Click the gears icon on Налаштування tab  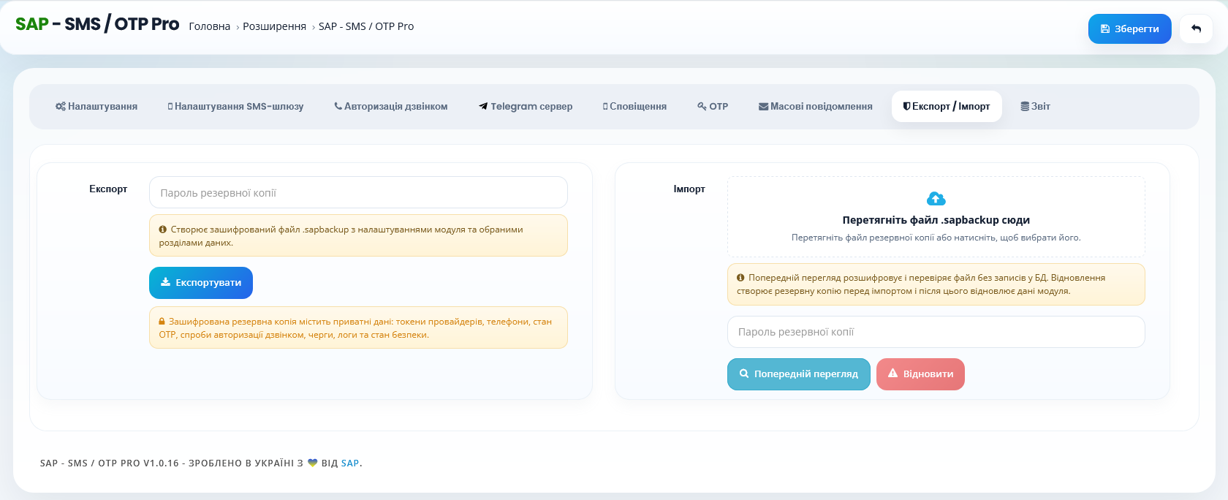61,107
